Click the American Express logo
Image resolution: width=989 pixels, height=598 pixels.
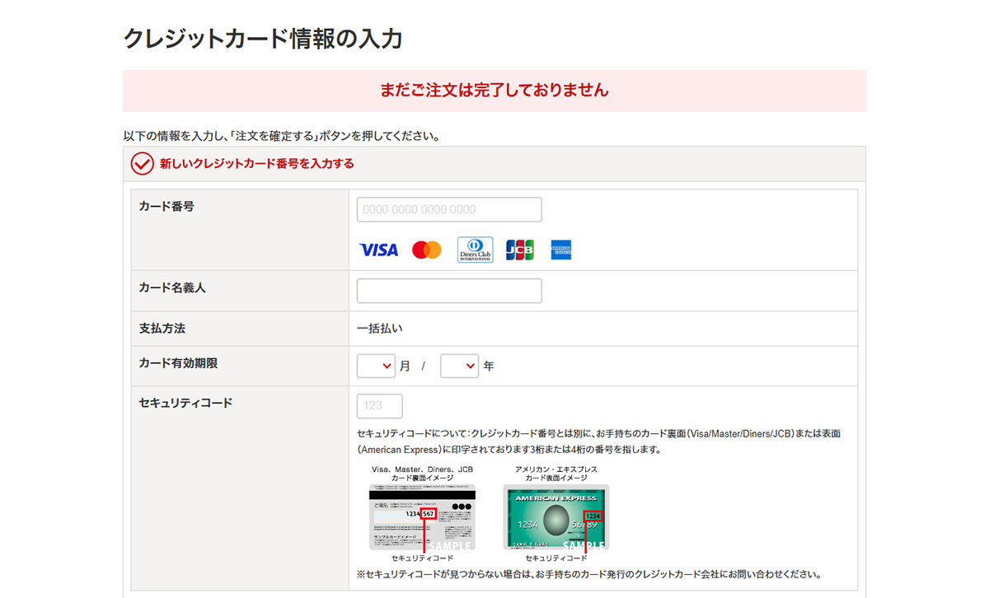point(562,250)
